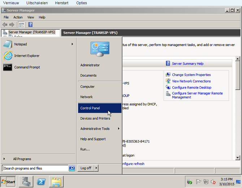This screenshot has width=242, height=188.
Task: Click Configure Server Manager Remote Management link
Action: click(x=197, y=95)
